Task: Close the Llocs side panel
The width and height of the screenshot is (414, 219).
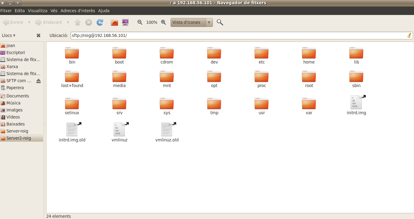Action: tap(39, 35)
